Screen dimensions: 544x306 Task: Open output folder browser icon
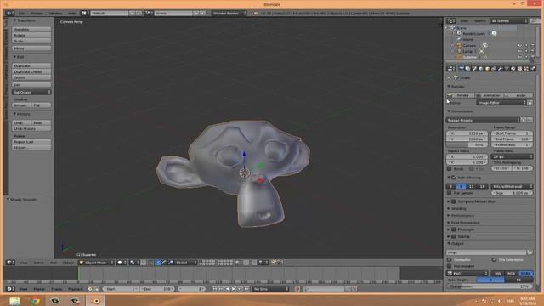click(x=530, y=252)
